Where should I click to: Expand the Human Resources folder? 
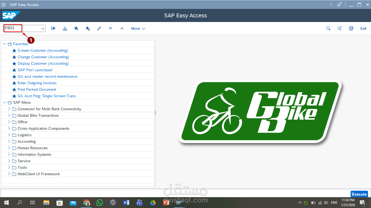pyautogui.click(x=9, y=148)
